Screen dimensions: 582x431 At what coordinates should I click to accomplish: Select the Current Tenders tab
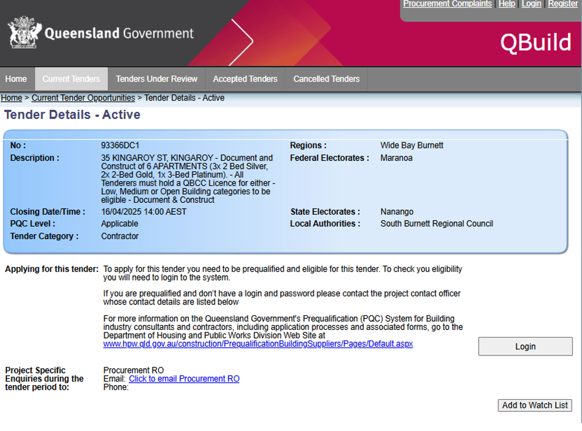[x=72, y=79]
